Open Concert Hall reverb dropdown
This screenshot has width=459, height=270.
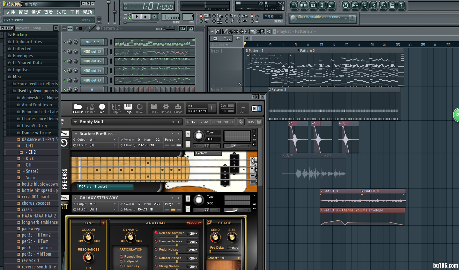click(x=224, y=258)
